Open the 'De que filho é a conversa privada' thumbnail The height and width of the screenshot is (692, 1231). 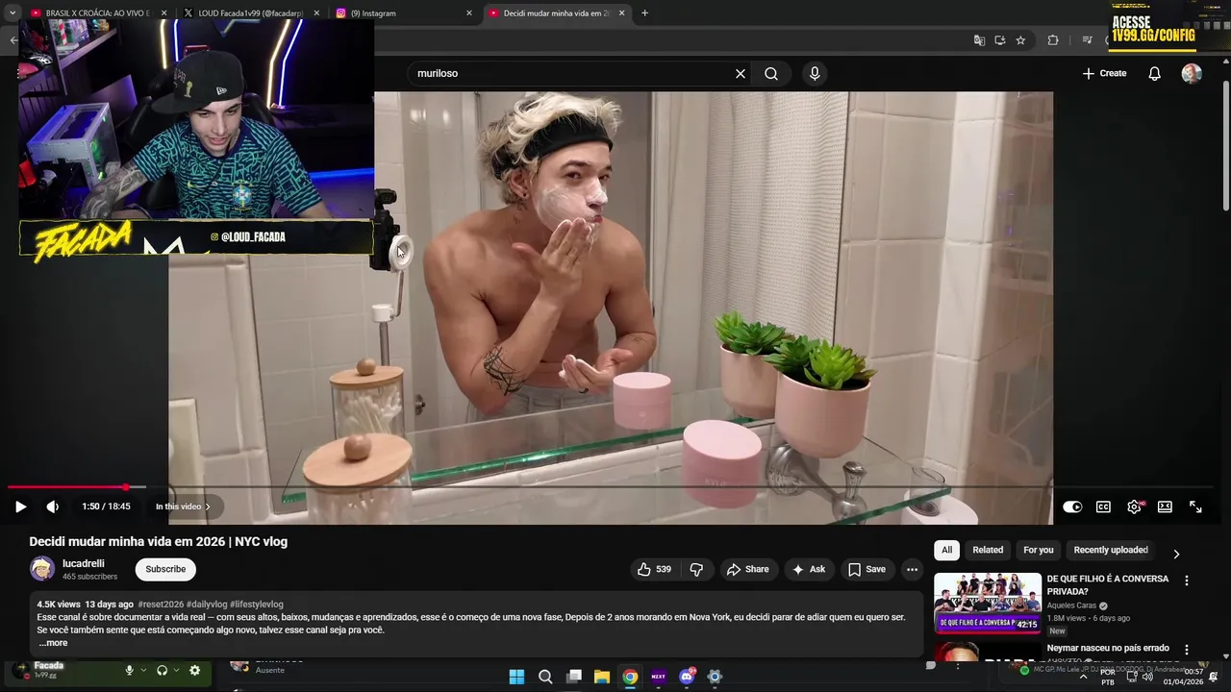tap(988, 603)
